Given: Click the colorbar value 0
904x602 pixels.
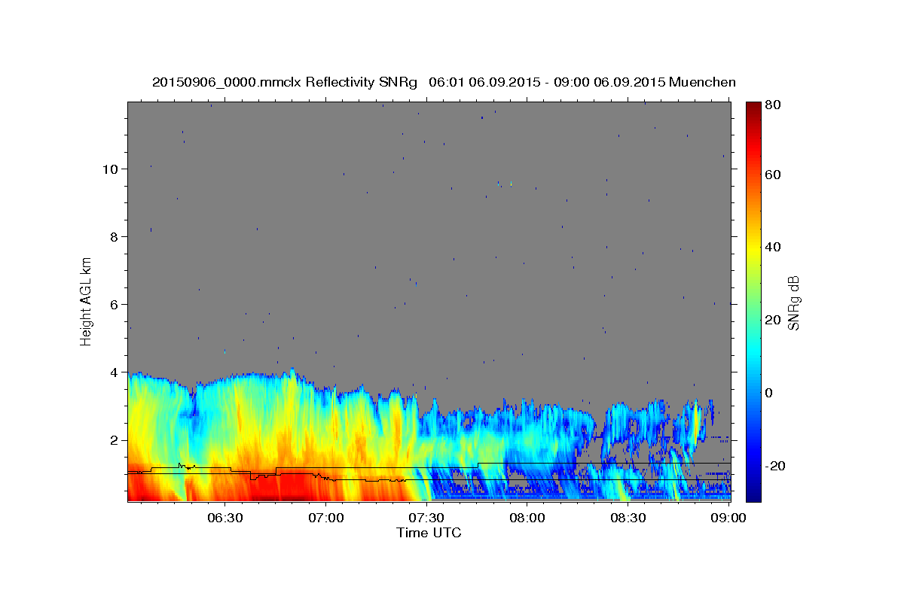Looking at the screenshot, I should pos(769,393).
